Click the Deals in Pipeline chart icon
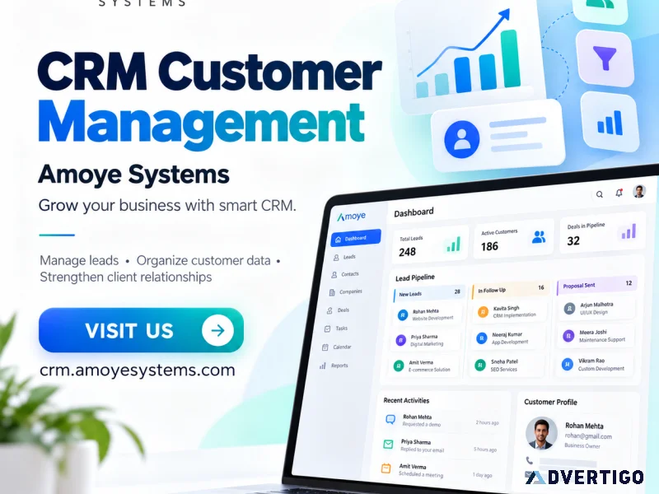 (629, 231)
